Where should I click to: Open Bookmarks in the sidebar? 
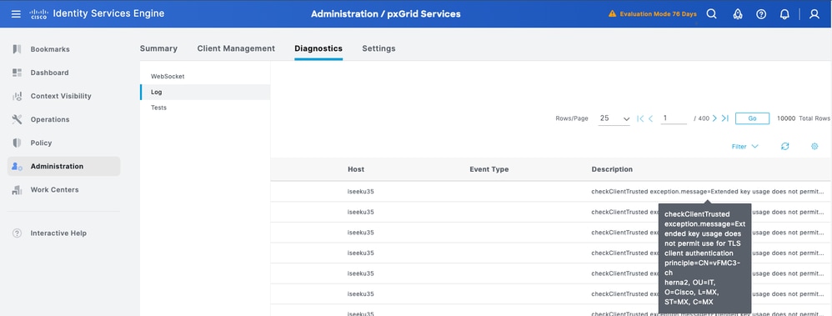click(x=50, y=49)
